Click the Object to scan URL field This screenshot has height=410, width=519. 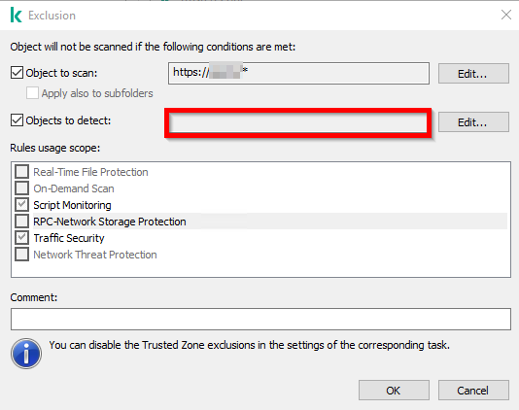[x=298, y=73]
